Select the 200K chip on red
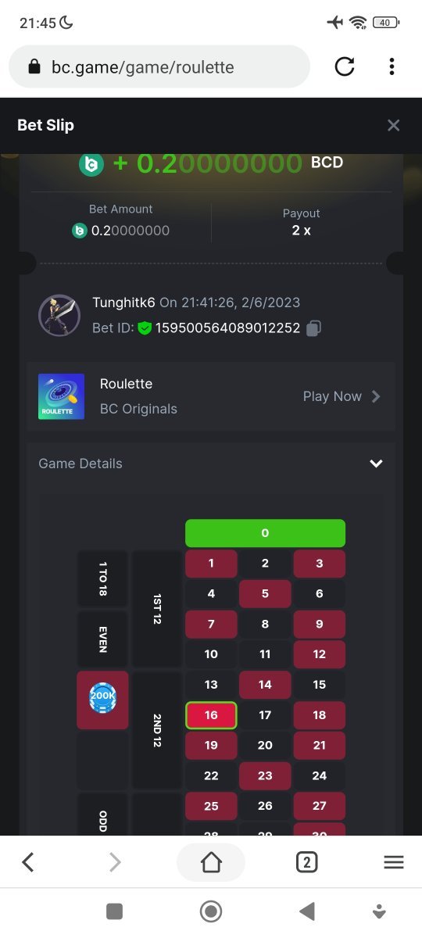This screenshot has height=938, width=422. [102, 700]
